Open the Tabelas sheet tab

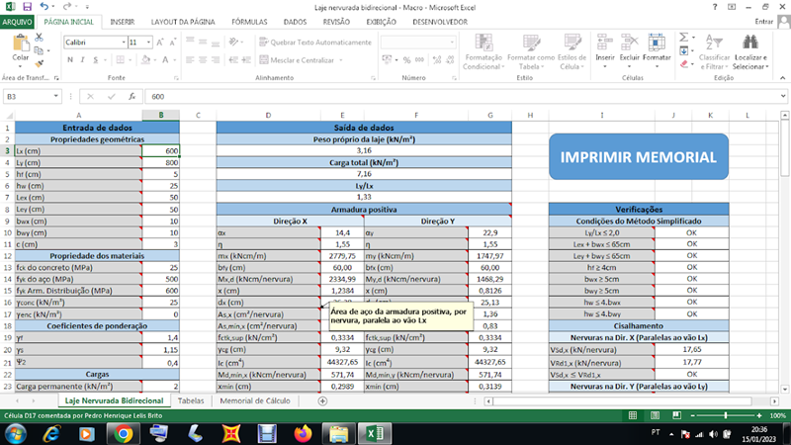pyautogui.click(x=191, y=400)
